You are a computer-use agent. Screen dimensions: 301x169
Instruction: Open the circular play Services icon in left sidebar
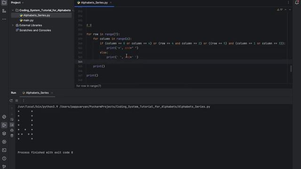tap(4, 142)
